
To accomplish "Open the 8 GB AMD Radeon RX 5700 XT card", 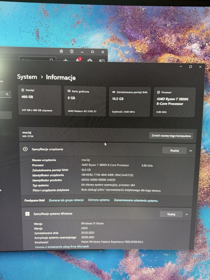I will [85, 101].
